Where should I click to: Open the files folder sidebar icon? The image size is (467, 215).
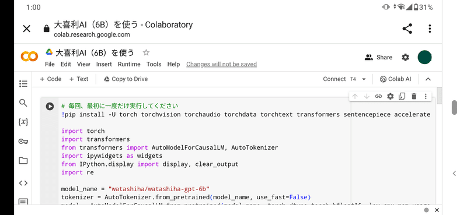23,161
